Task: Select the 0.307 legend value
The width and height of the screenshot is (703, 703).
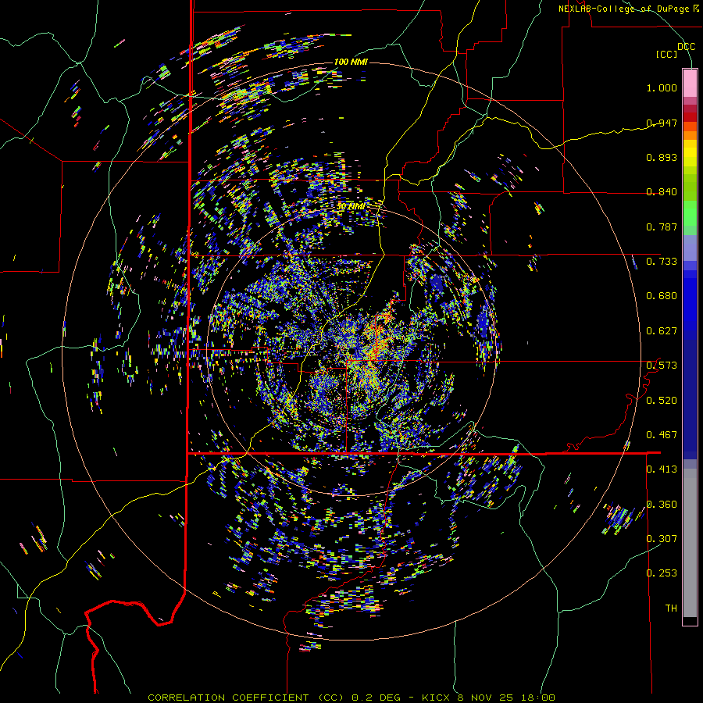Action: pos(662,538)
